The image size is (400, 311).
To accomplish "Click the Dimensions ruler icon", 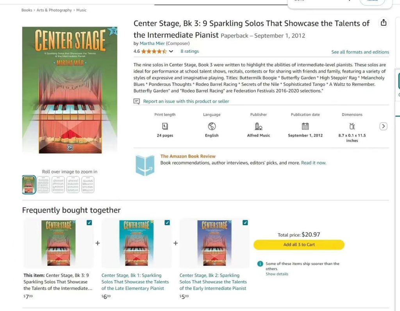I will click(352, 126).
